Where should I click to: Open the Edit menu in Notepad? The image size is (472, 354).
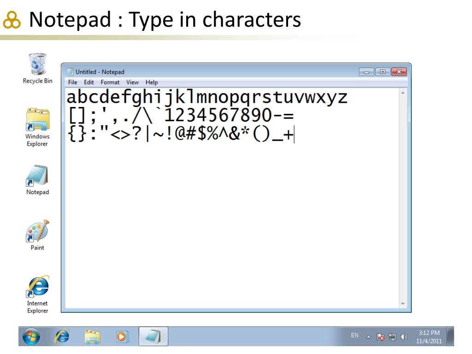coord(89,82)
